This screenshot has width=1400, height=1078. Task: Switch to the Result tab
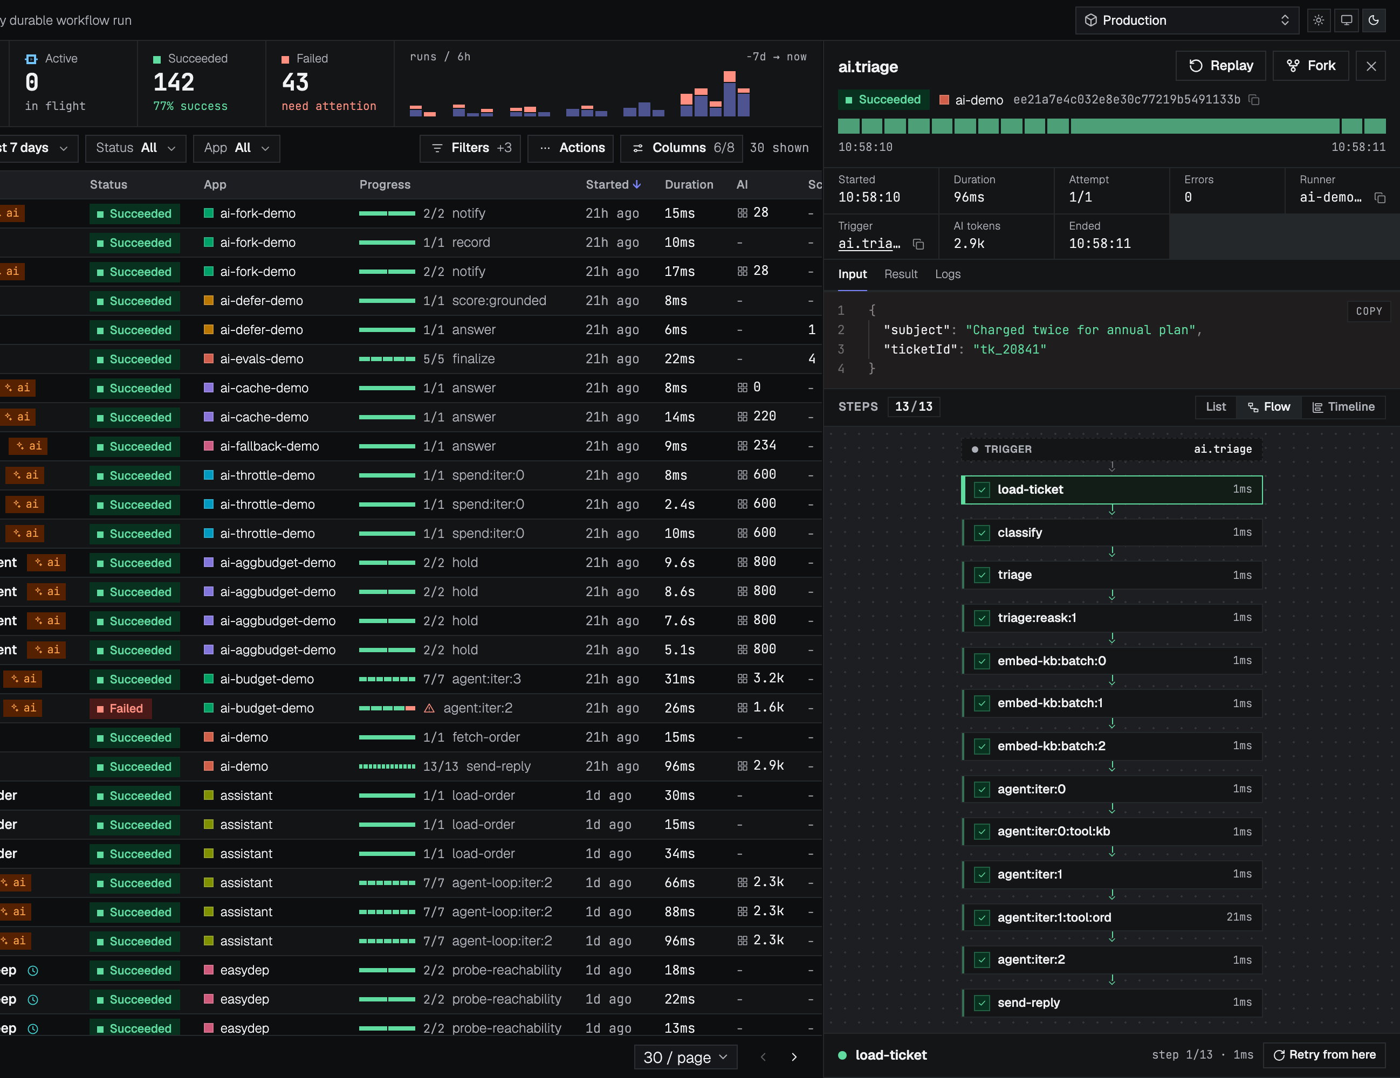[901, 274]
